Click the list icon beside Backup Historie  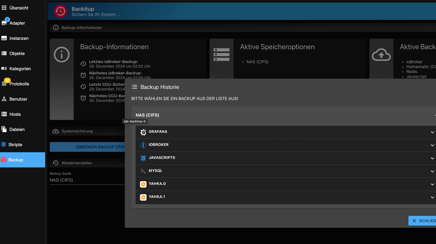pyautogui.click(x=134, y=87)
